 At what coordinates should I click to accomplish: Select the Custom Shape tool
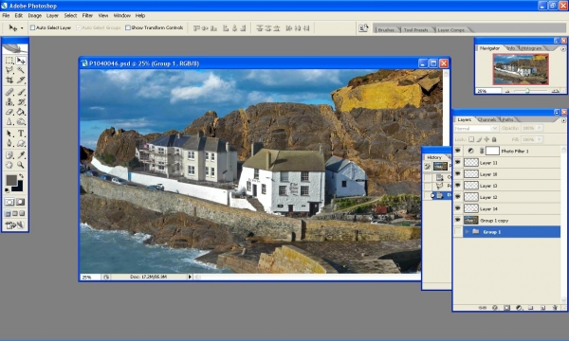point(21,143)
